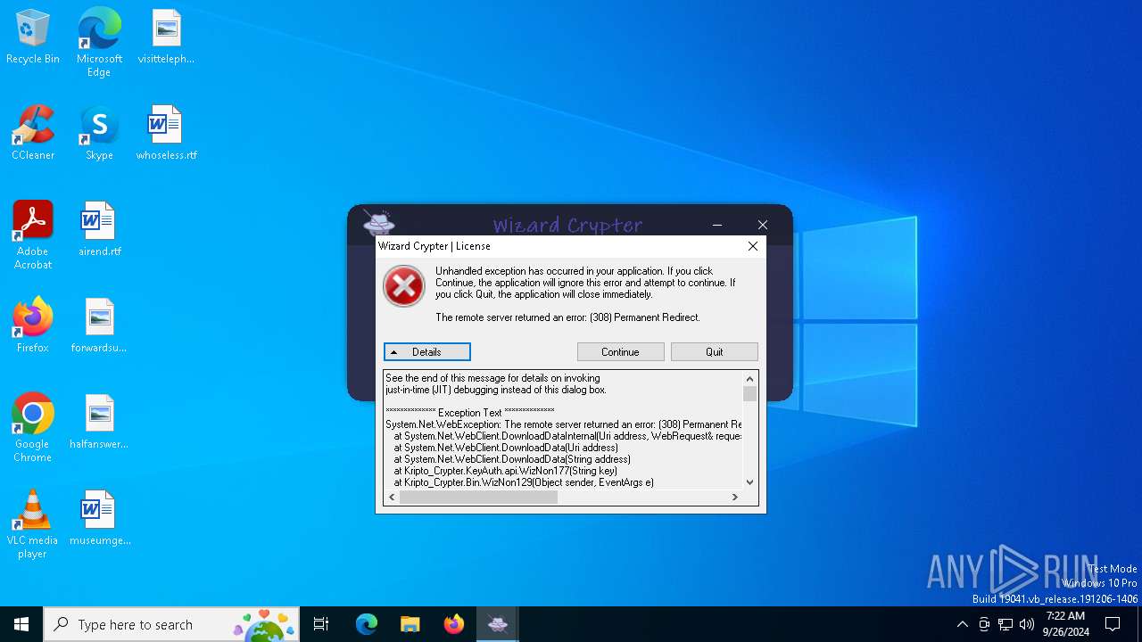Viewport: 1142px width, 642px height.
Task: Collapse the Details section
Action: click(427, 352)
